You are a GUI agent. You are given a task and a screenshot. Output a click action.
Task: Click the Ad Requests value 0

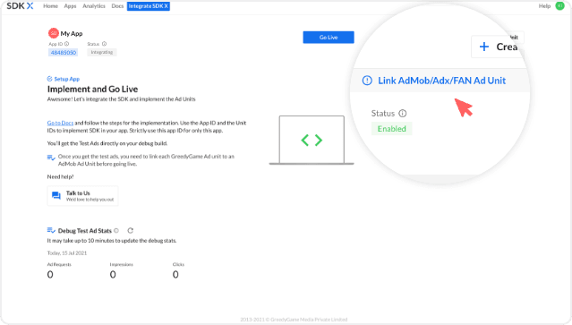[50, 275]
